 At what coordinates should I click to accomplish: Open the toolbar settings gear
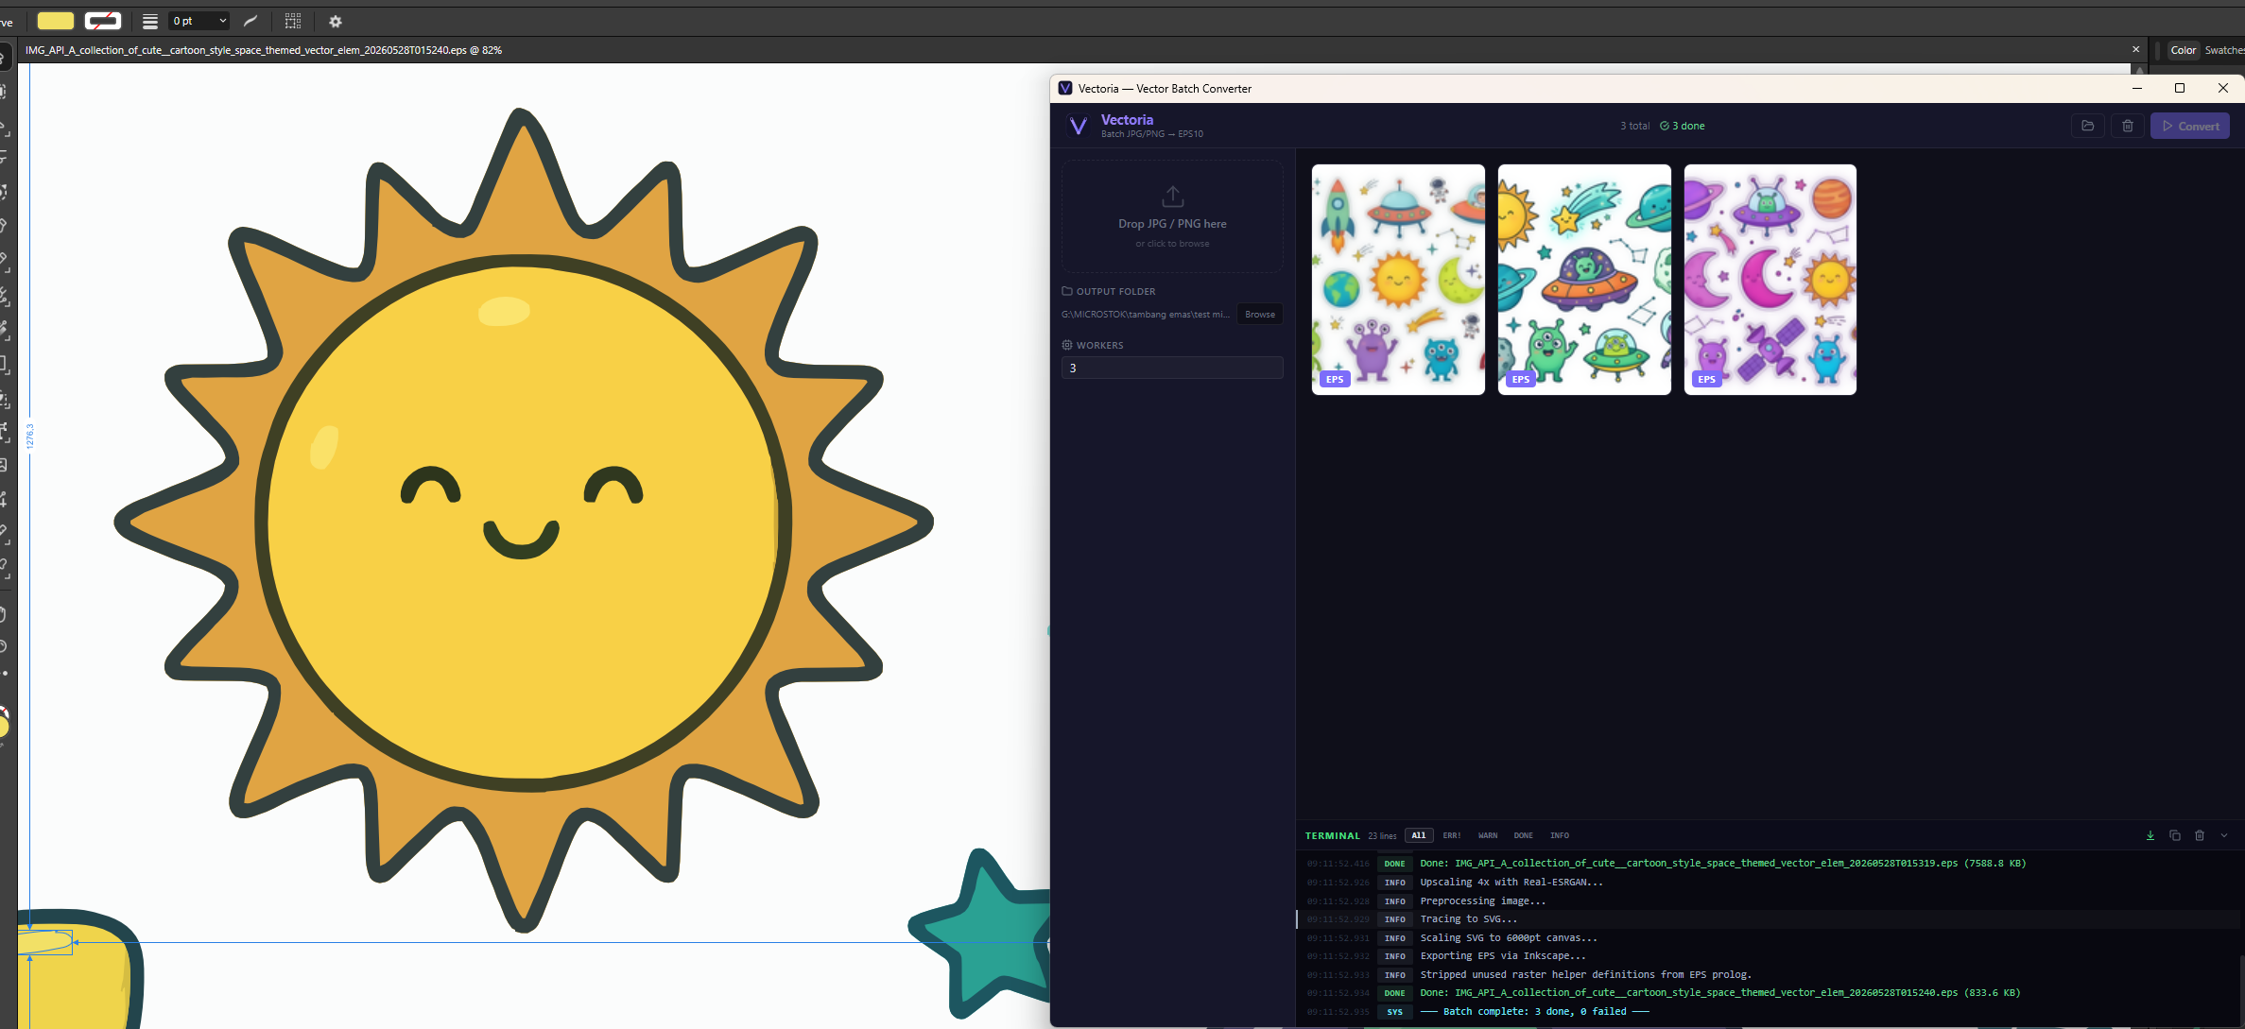tap(336, 21)
